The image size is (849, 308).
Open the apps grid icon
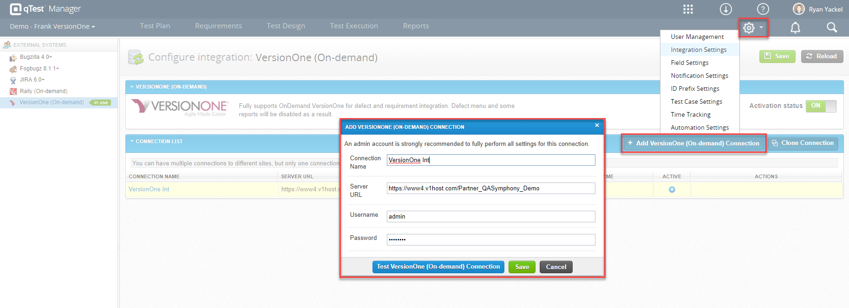click(688, 9)
